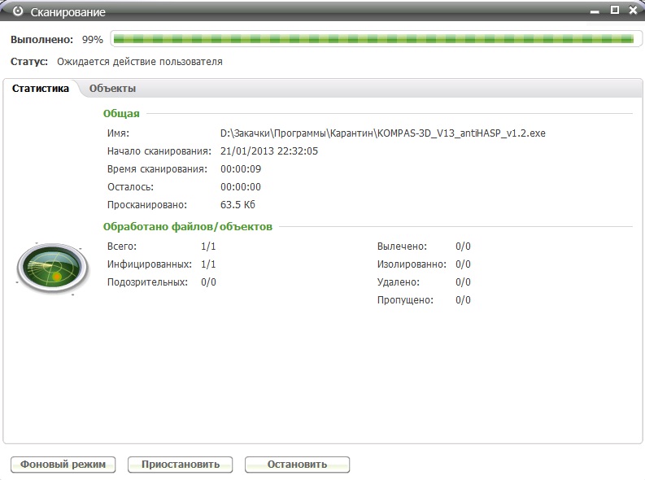Minimize the Сканирование window
The image size is (645, 480).
596,11
